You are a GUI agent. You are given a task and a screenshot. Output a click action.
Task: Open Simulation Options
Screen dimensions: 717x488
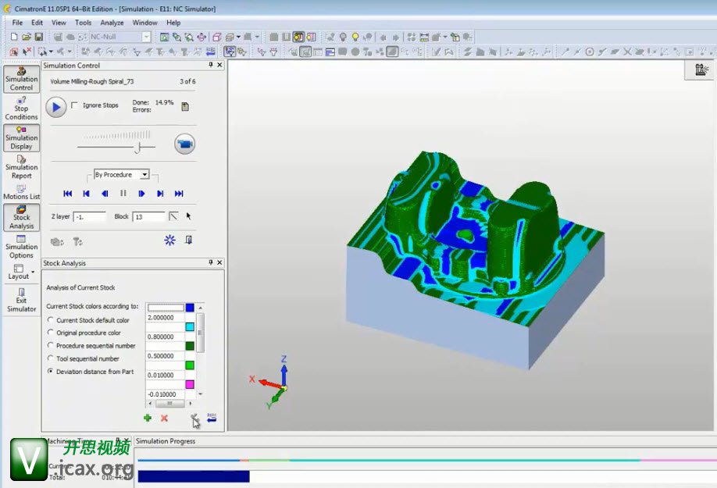pyautogui.click(x=21, y=247)
